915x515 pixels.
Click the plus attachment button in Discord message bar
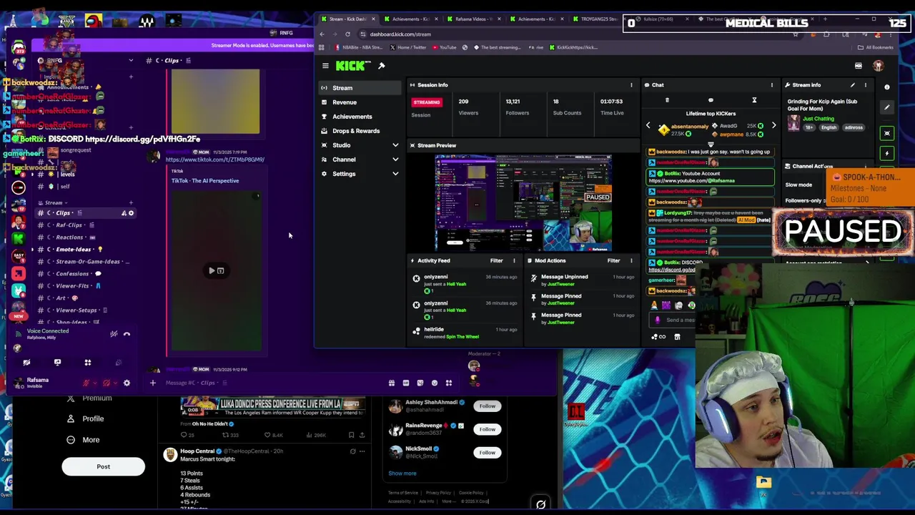coord(152,383)
